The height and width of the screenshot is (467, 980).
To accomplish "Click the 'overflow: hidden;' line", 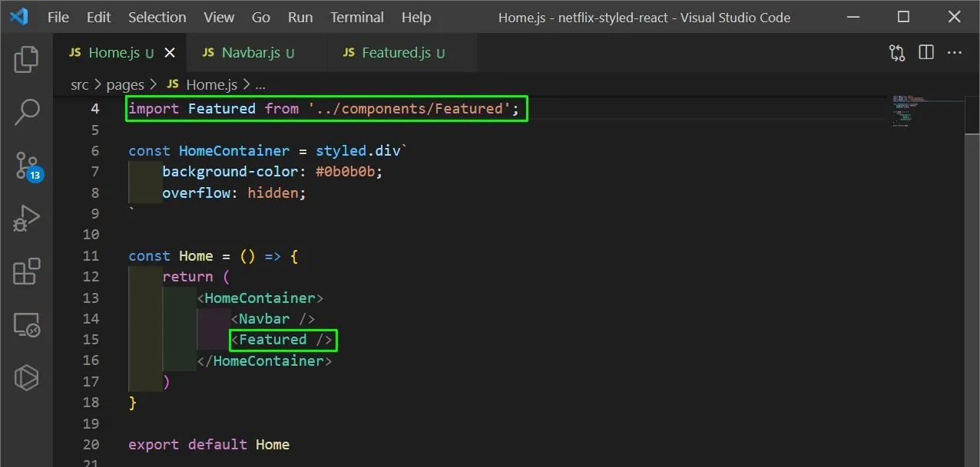I will (x=234, y=193).
